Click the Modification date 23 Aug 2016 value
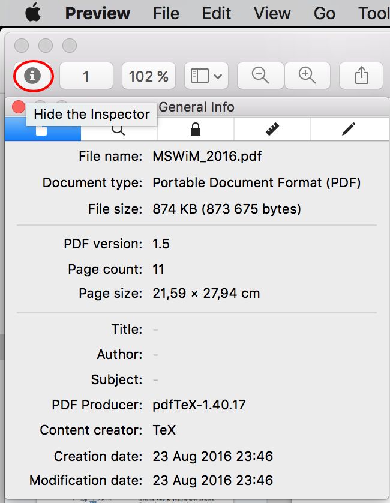 [x=212, y=481]
